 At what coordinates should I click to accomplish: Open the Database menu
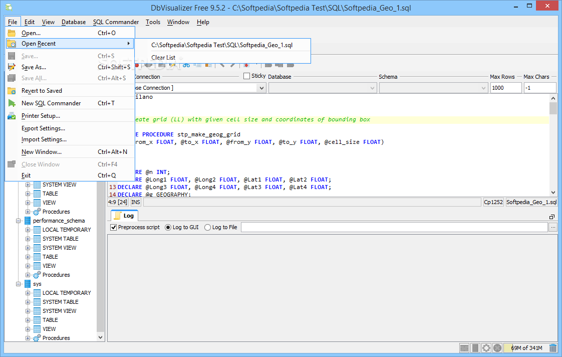[x=74, y=22]
